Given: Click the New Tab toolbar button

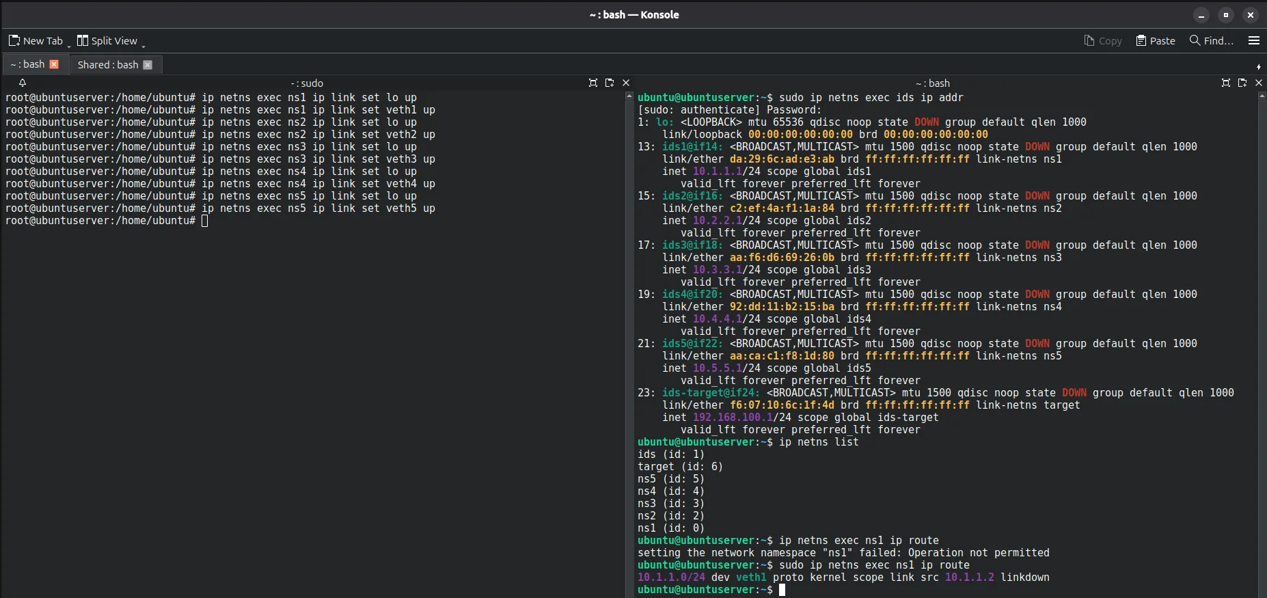Looking at the screenshot, I should tap(36, 41).
